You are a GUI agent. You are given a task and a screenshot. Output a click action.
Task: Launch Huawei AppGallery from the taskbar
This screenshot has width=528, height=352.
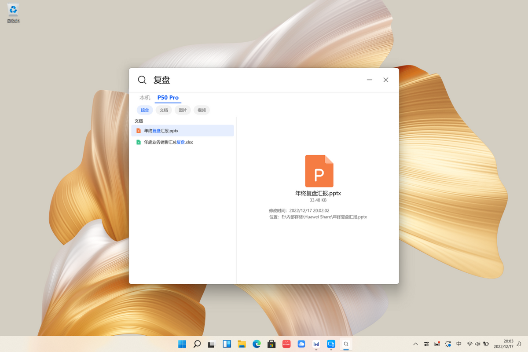pyautogui.click(x=286, y=344)
